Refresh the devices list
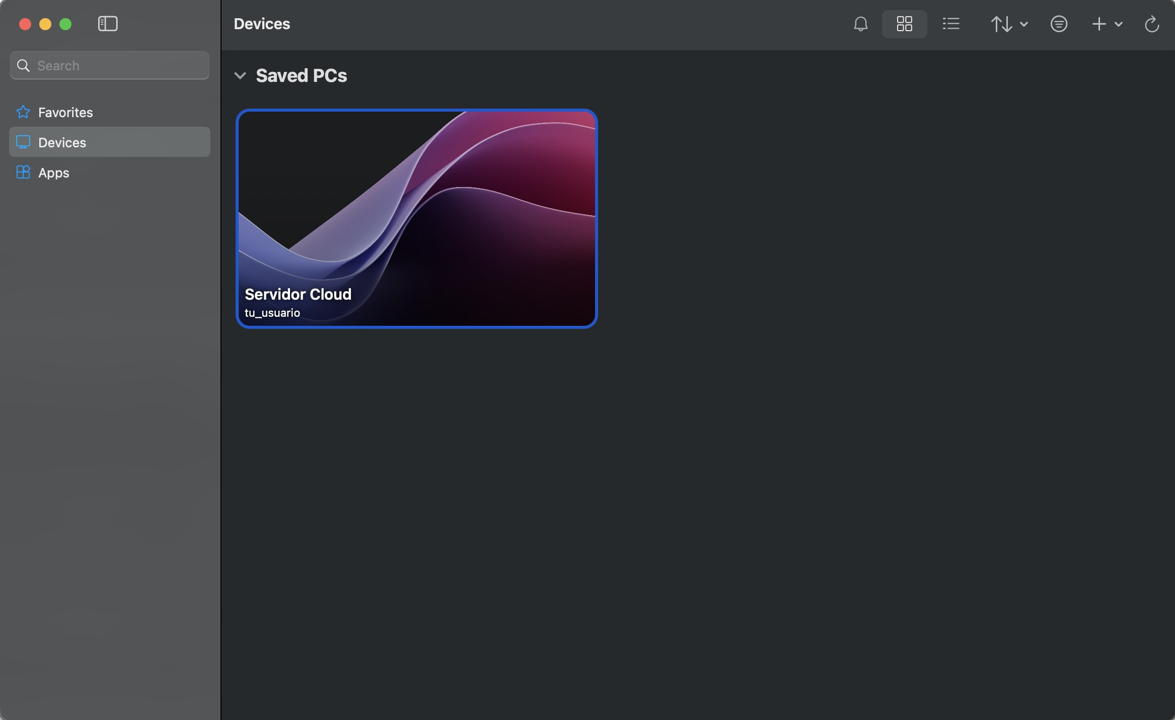Screen dimensions: 1175x720 (1152, 24)
